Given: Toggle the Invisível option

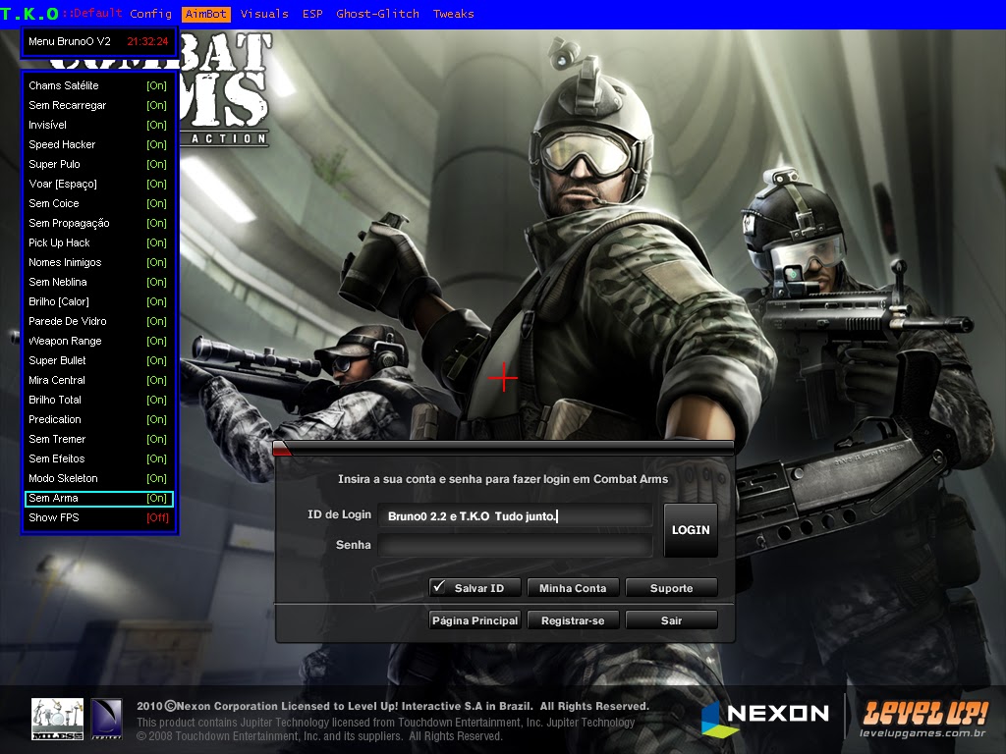Looking at the screenshot, I should pyautogui.click(x=98, y=125).
